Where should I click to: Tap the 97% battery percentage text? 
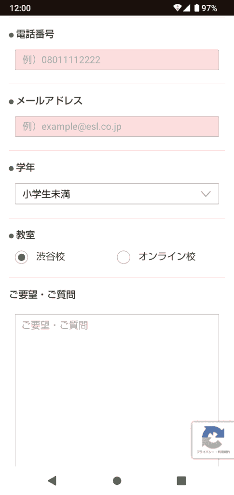(x=209, y=8)
